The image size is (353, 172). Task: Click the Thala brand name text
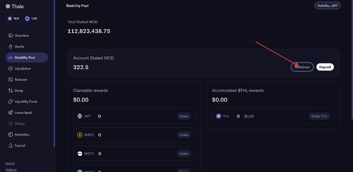coord(17,6)
